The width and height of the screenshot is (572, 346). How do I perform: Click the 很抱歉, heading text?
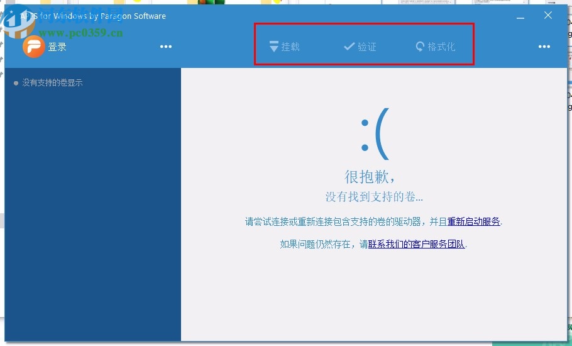(x=370, y=177)
